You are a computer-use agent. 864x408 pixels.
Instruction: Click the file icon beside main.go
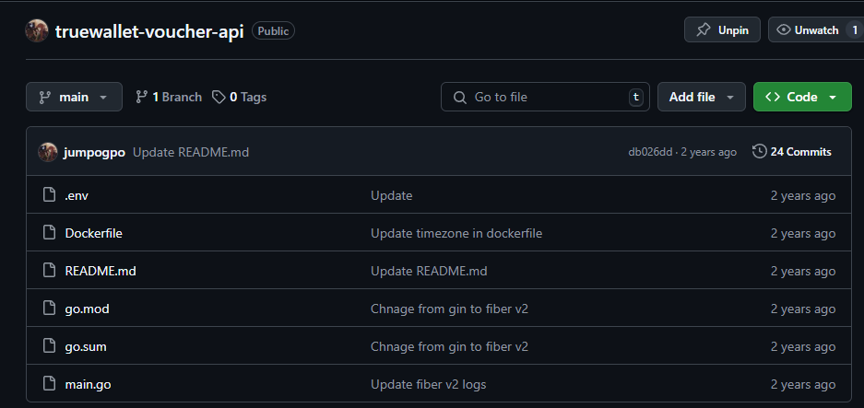pos(50,384)
